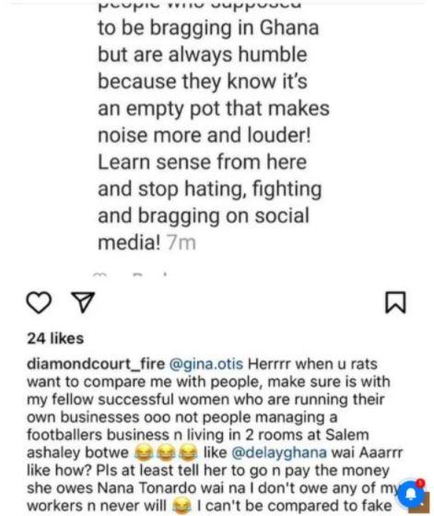The width and height of the screenshot is (434, 516).
Task: Save the post with the bookmark icon
Action: coord(395,302)
